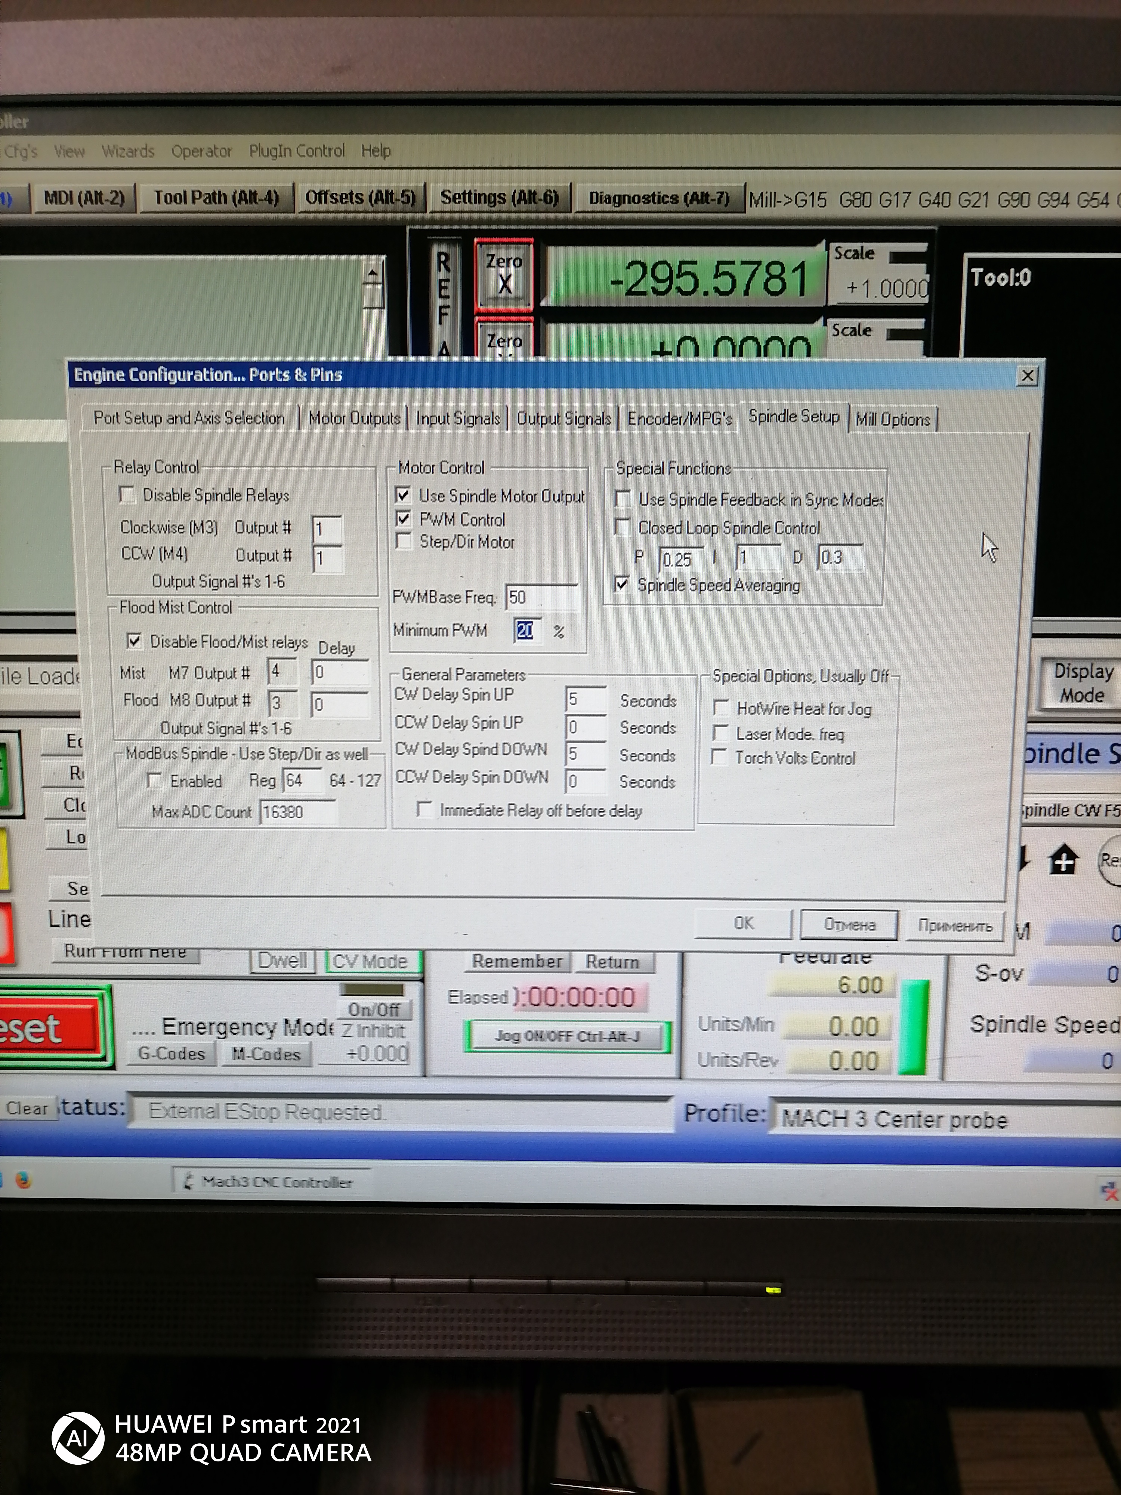Click the CCW (M4) Output # field
Image resolution: width=1121 pixels, height=1495 pixels.
click(x=327, y=559)
